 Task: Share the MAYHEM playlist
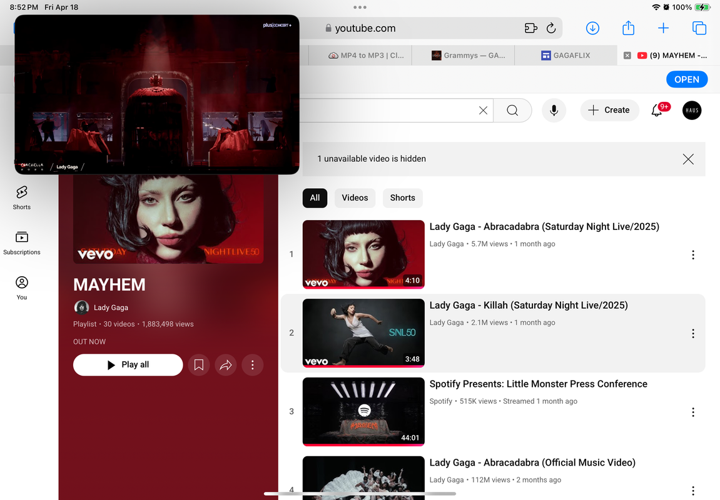225,365
